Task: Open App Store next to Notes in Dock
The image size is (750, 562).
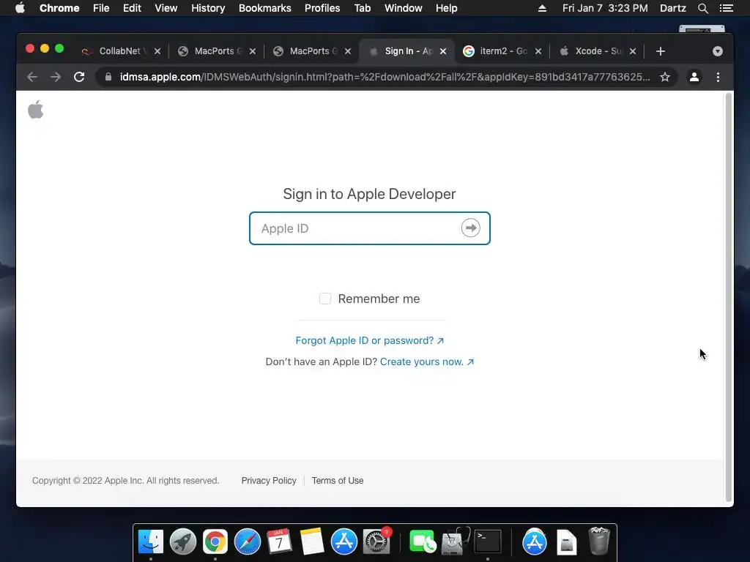Action: (344, 542)
